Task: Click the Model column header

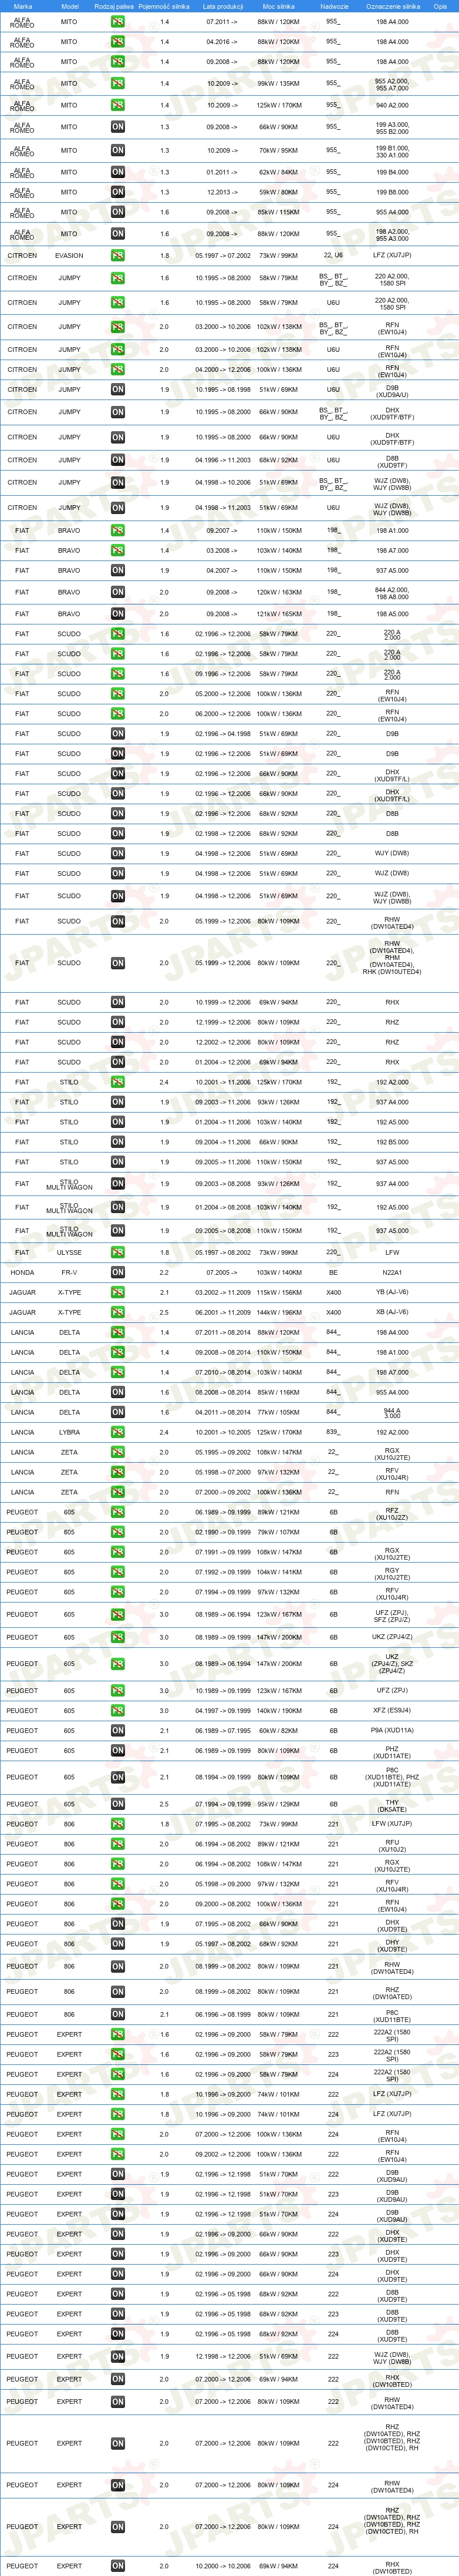Action: click(69, 6)
